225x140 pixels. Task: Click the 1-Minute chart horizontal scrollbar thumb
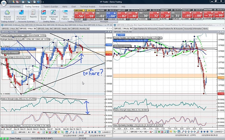pos(125,132)
